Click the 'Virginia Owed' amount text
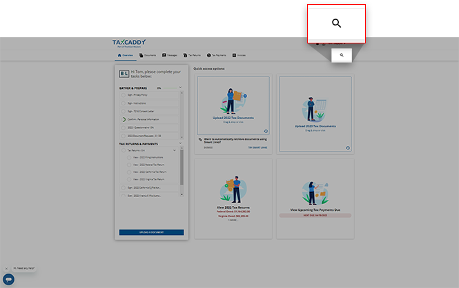Viewport: 459px width, 288px height. pos(233,216)
